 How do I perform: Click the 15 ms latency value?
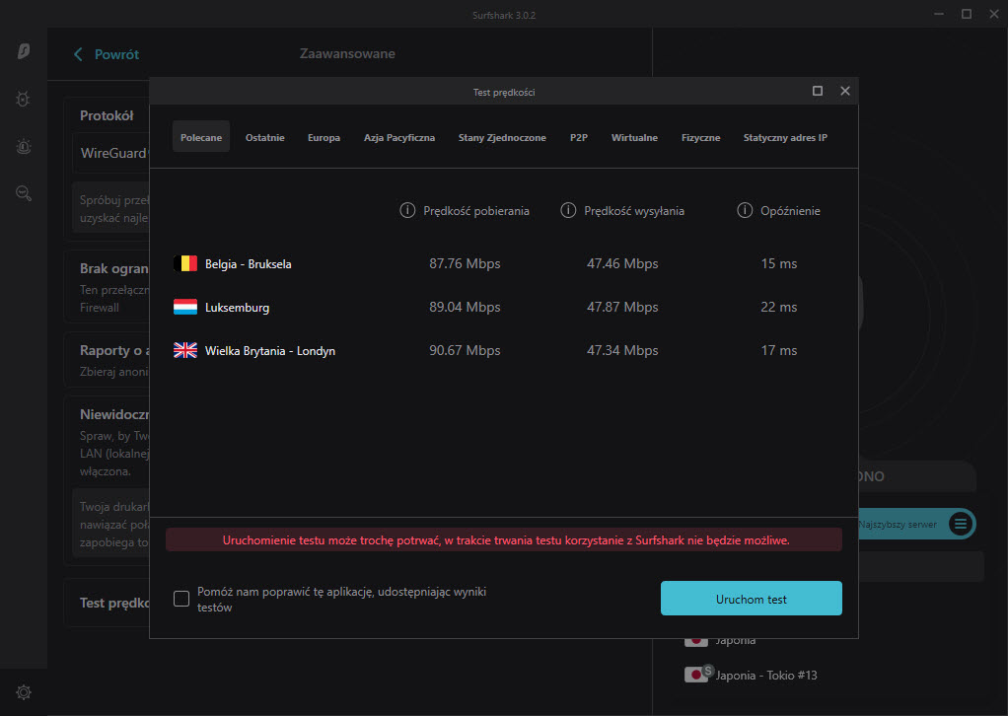[778, 263]
